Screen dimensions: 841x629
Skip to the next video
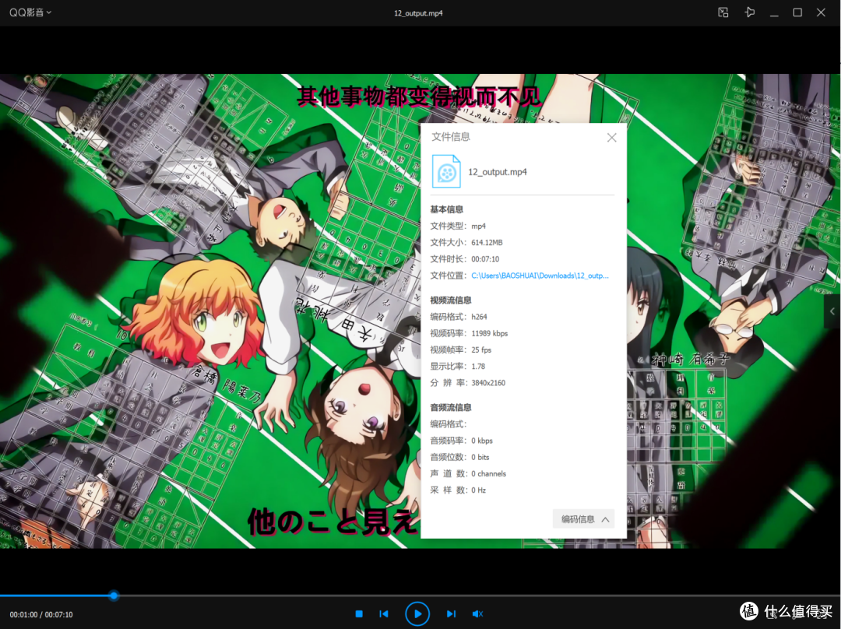(x=451, y=614)
